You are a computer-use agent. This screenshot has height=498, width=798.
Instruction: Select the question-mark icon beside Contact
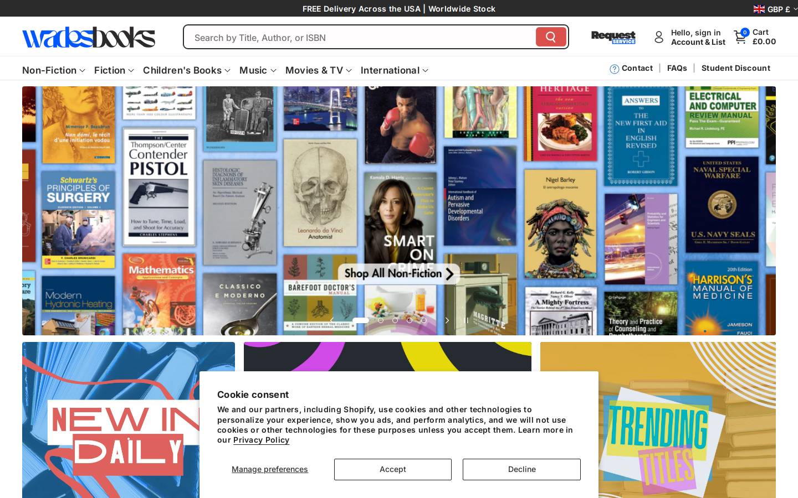[x=614, y=69]
